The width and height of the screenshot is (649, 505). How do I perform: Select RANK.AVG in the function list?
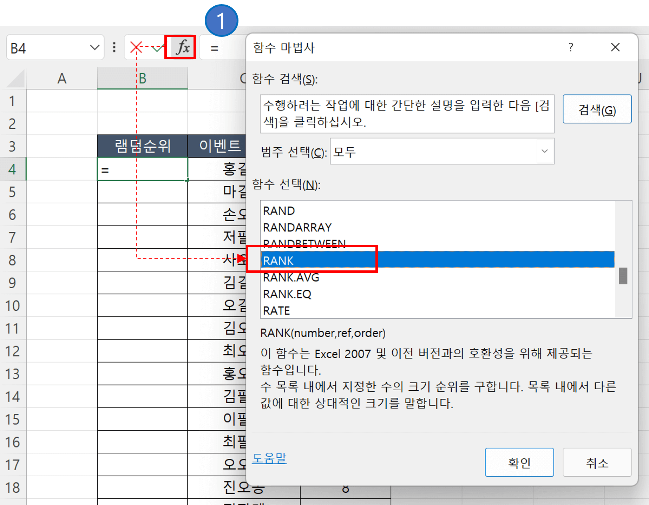pyautogui.click(x=291, y=277)
